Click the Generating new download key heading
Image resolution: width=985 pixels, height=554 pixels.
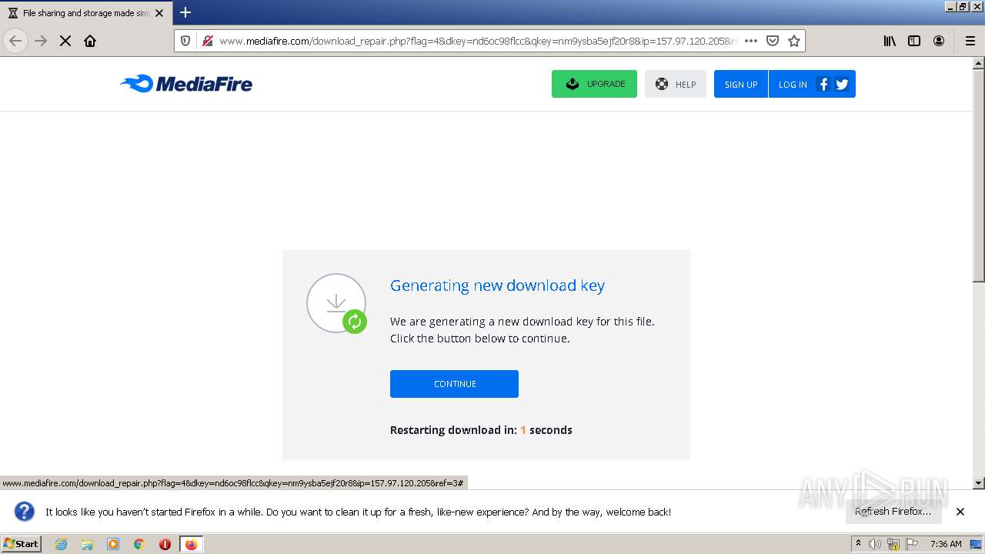click(497, 285)
